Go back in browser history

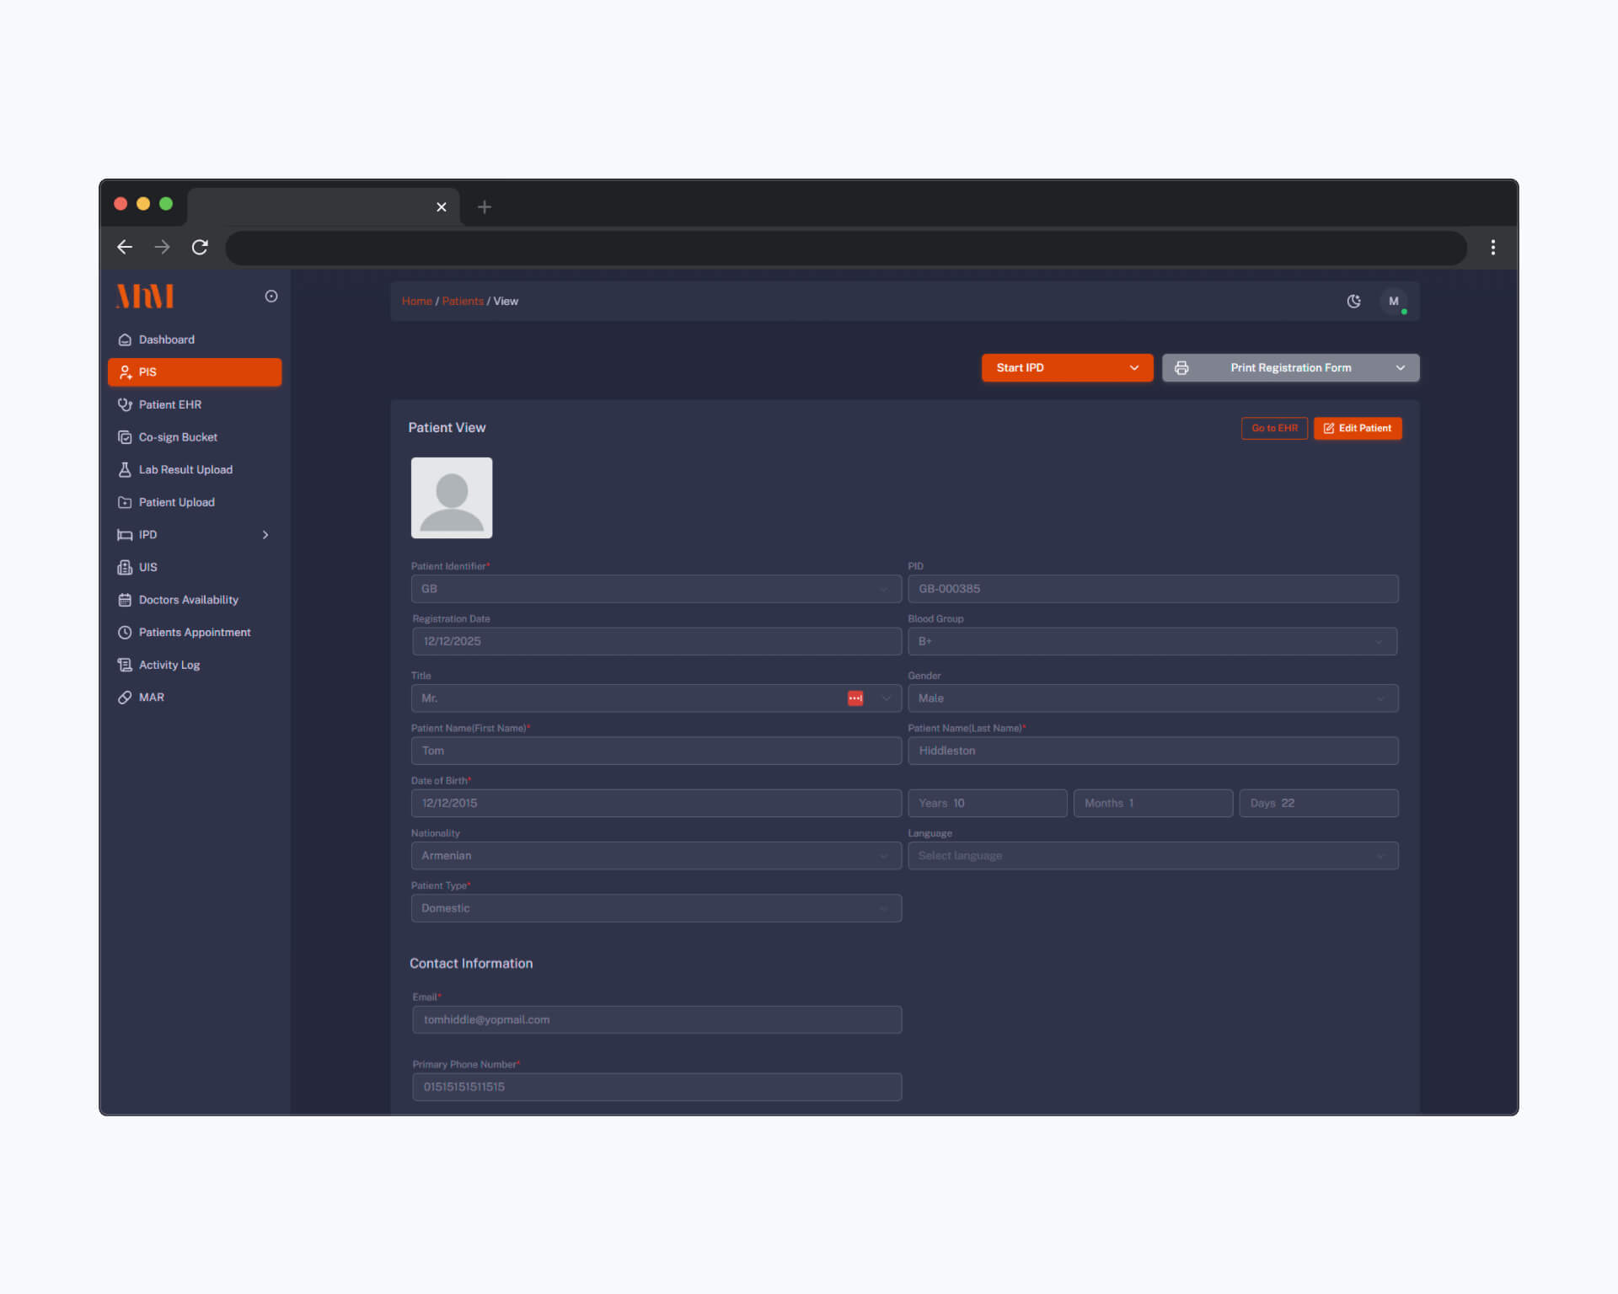[x=125, y=247]
